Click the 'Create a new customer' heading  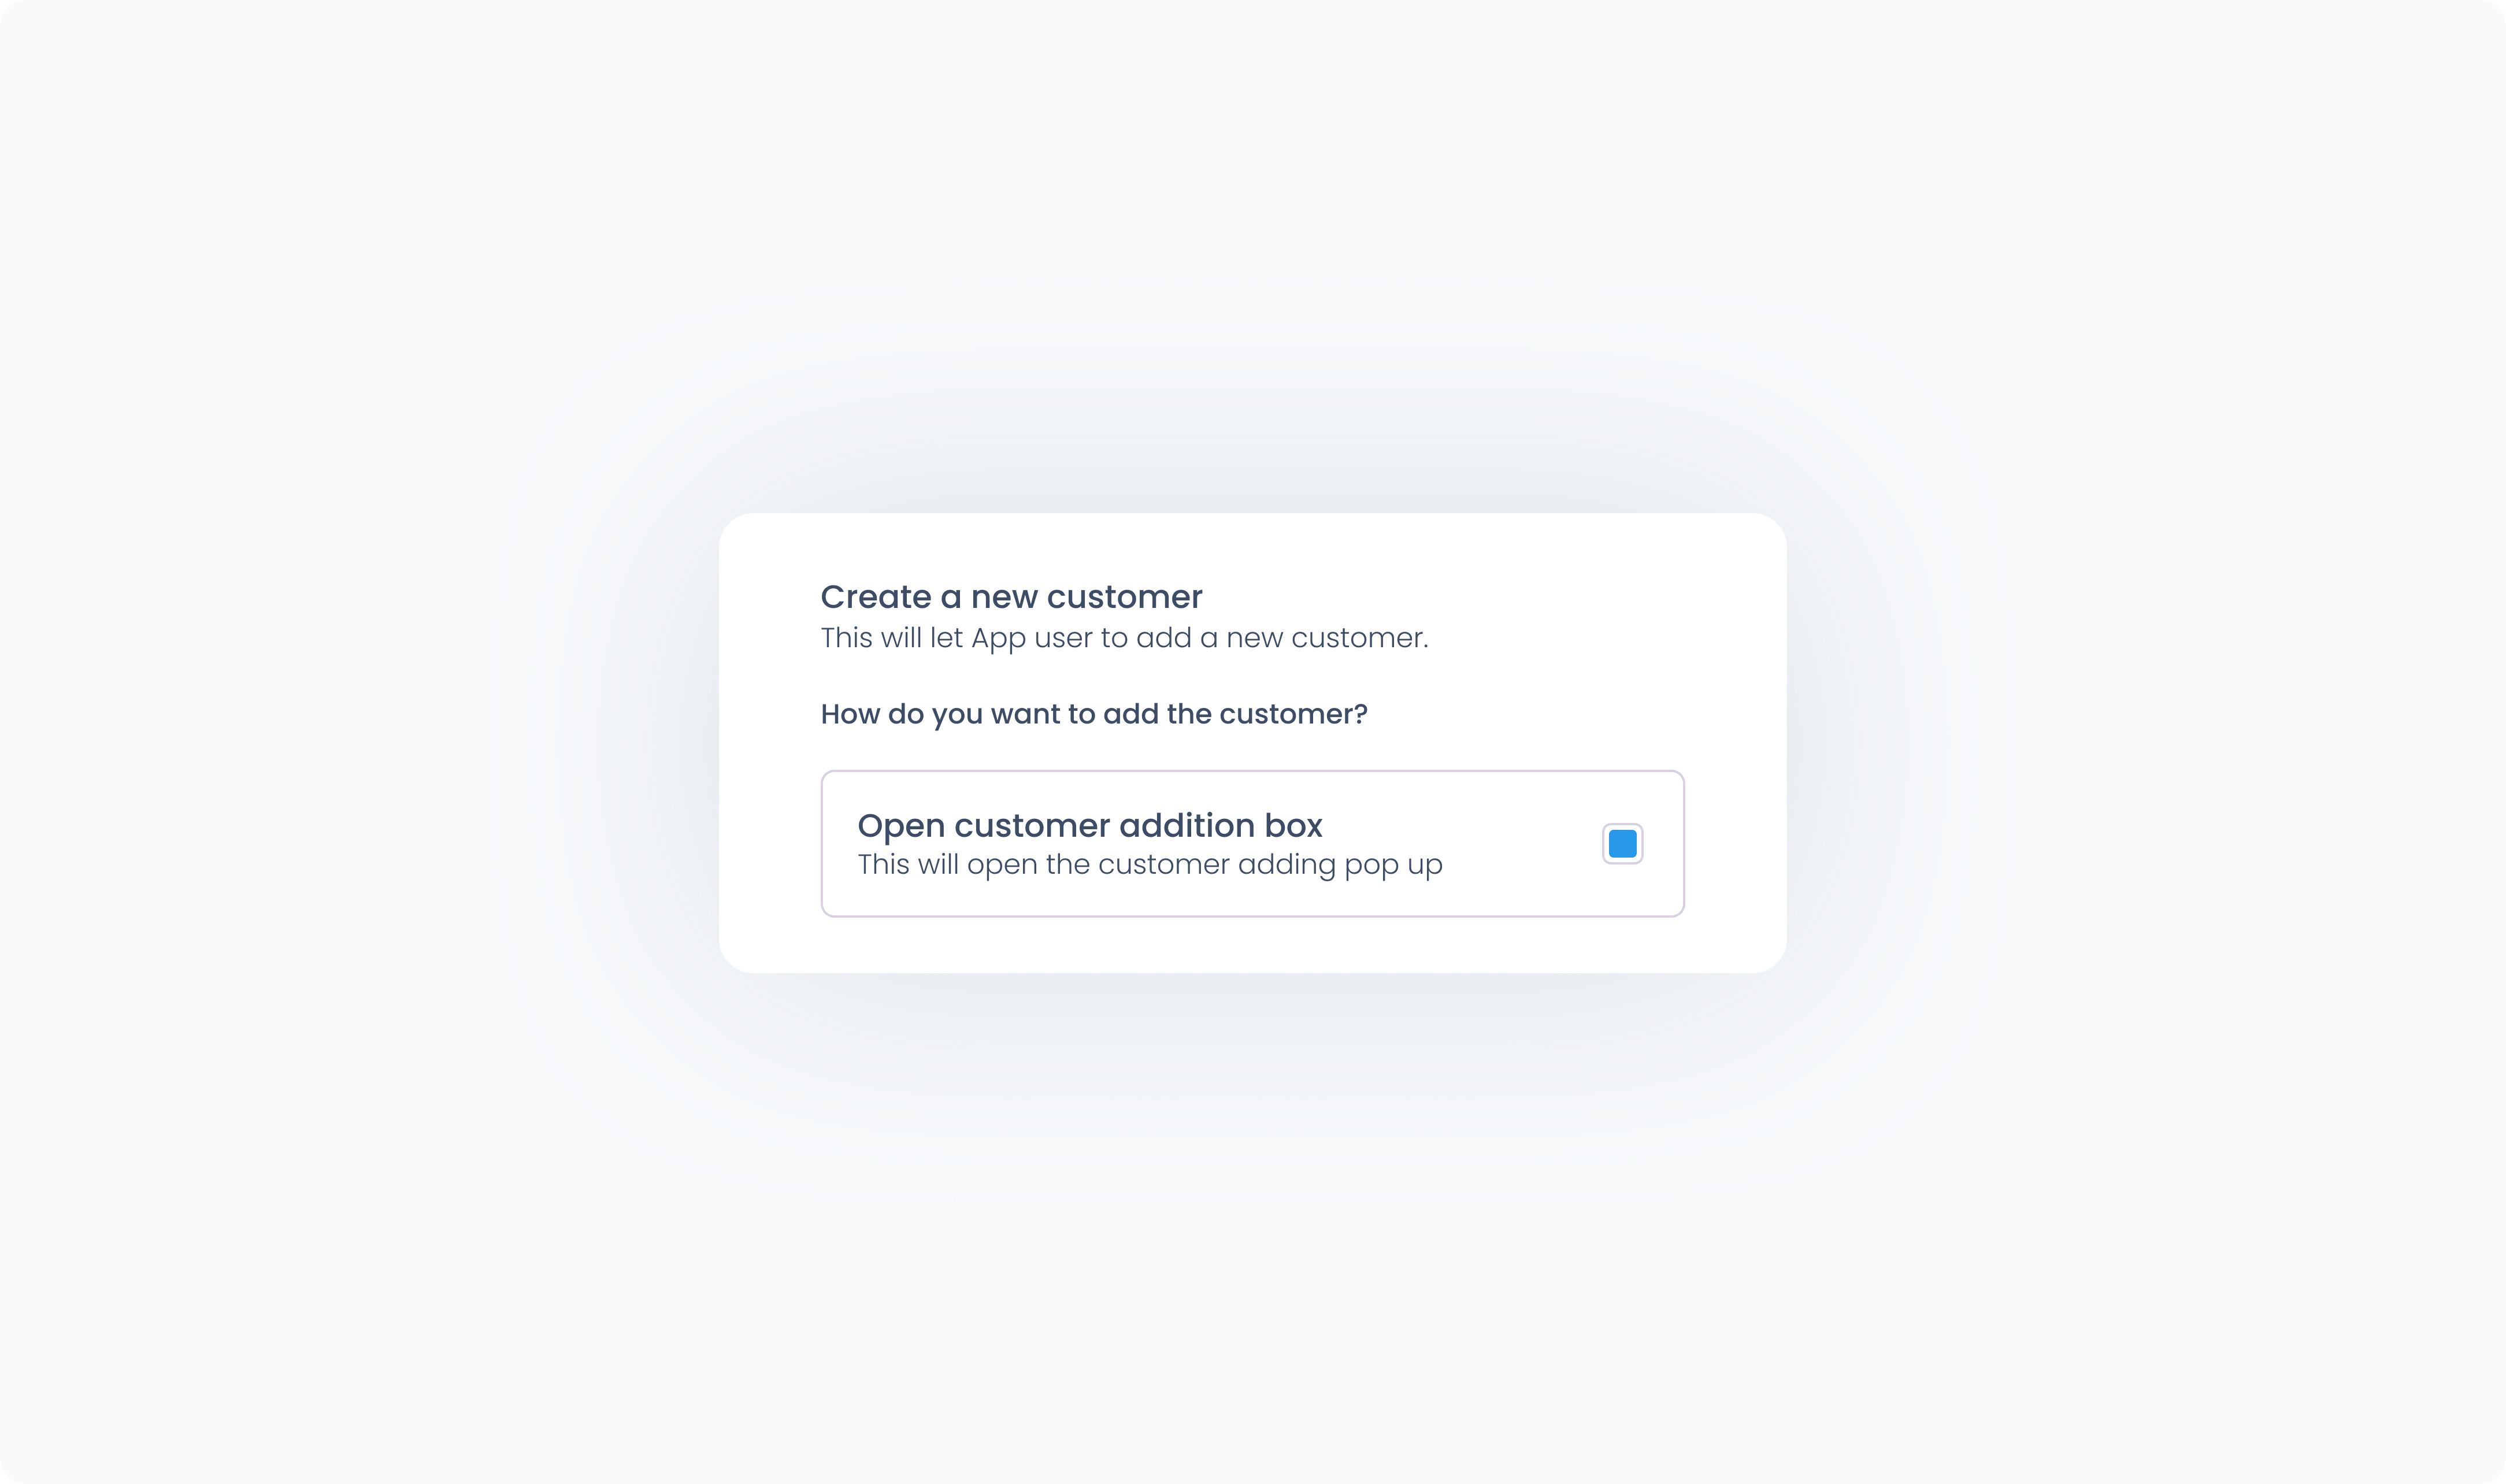click(1011, 597)
